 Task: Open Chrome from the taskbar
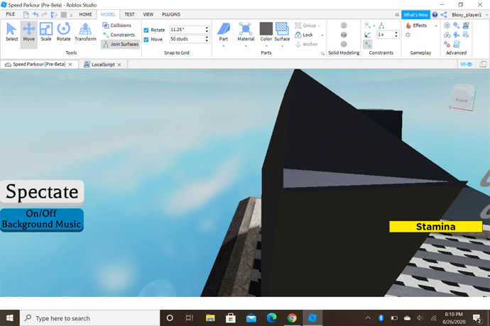coord(292,318)
